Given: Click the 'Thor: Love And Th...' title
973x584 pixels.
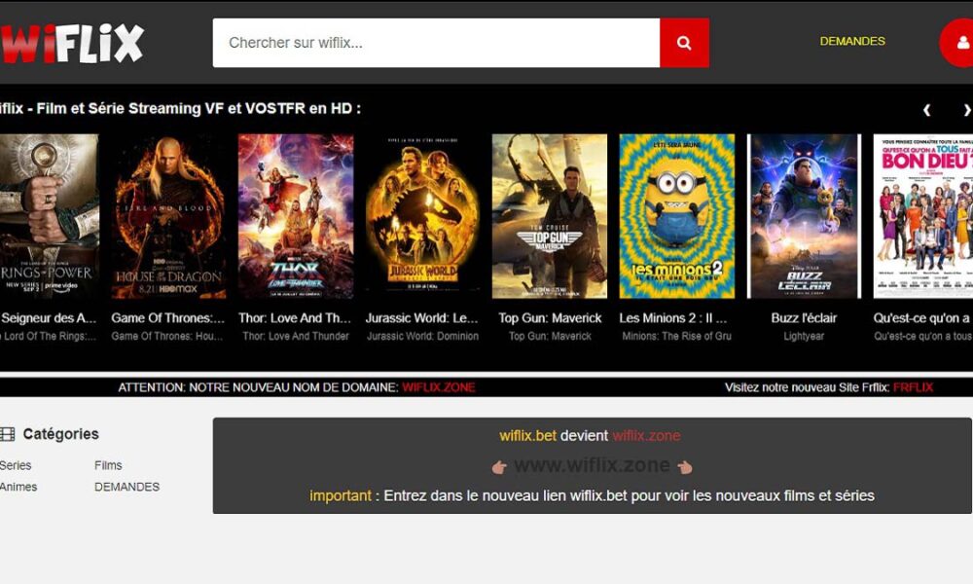Looking at the screenshot, I should (x=296, y=317).
